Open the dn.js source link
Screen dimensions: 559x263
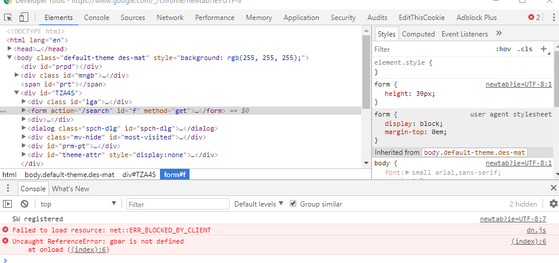536,230
